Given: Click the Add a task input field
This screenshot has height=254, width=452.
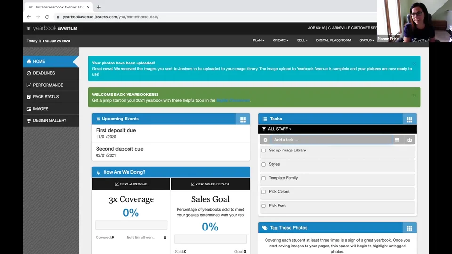Looking at the screenshot, I should [x=331, y=140].
